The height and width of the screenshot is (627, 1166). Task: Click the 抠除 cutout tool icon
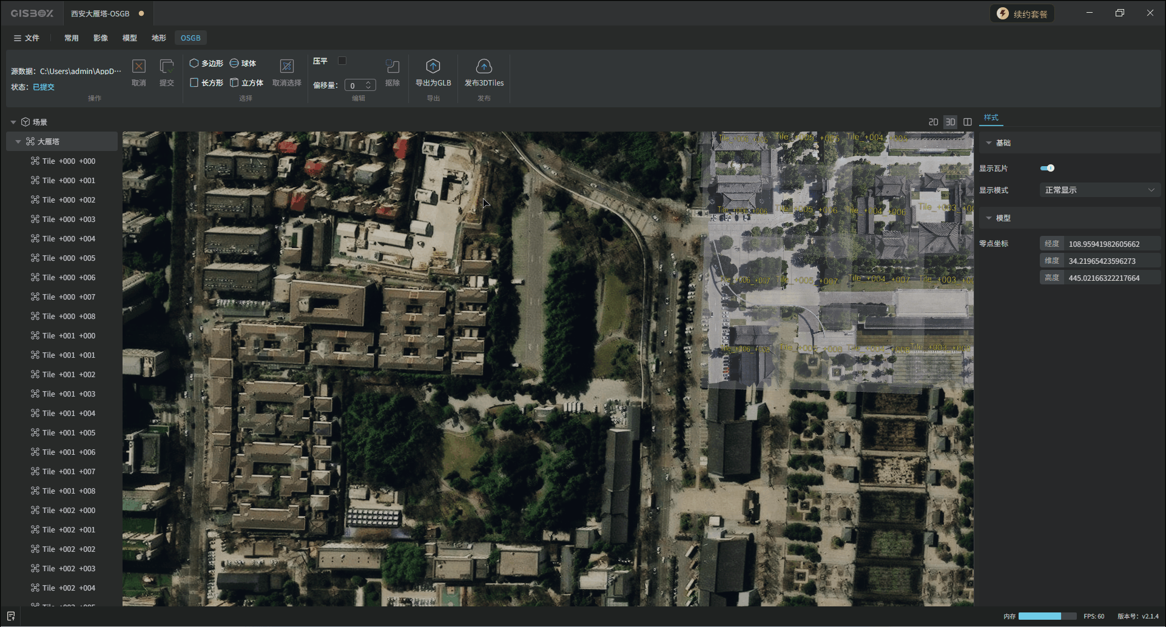point(393,67)
